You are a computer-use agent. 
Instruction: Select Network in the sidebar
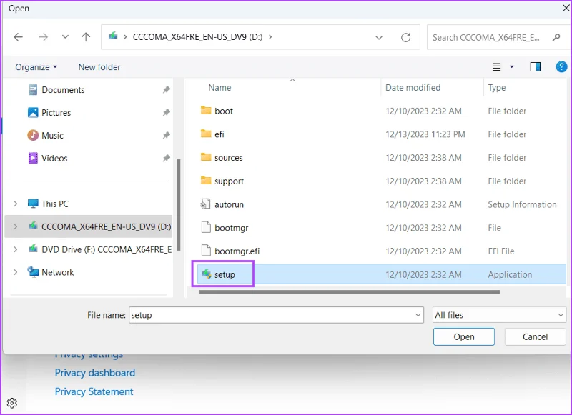[58, 272]
